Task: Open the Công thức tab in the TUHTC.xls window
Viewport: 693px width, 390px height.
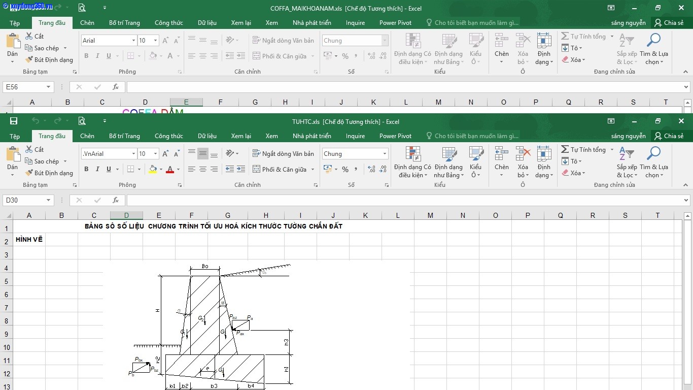Action: [168, 136]
